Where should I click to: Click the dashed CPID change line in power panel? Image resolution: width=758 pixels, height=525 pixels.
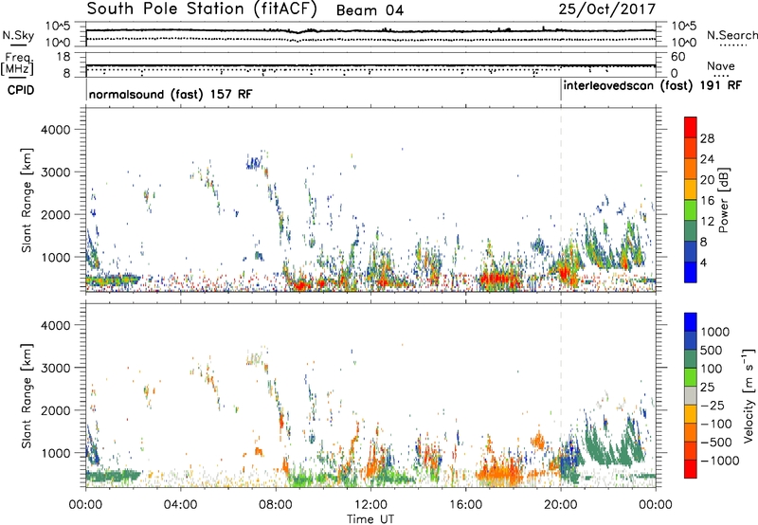click(x=561, y=199)
